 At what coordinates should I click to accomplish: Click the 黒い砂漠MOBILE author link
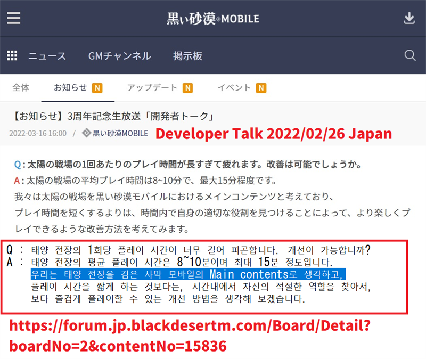pos(120,133)
